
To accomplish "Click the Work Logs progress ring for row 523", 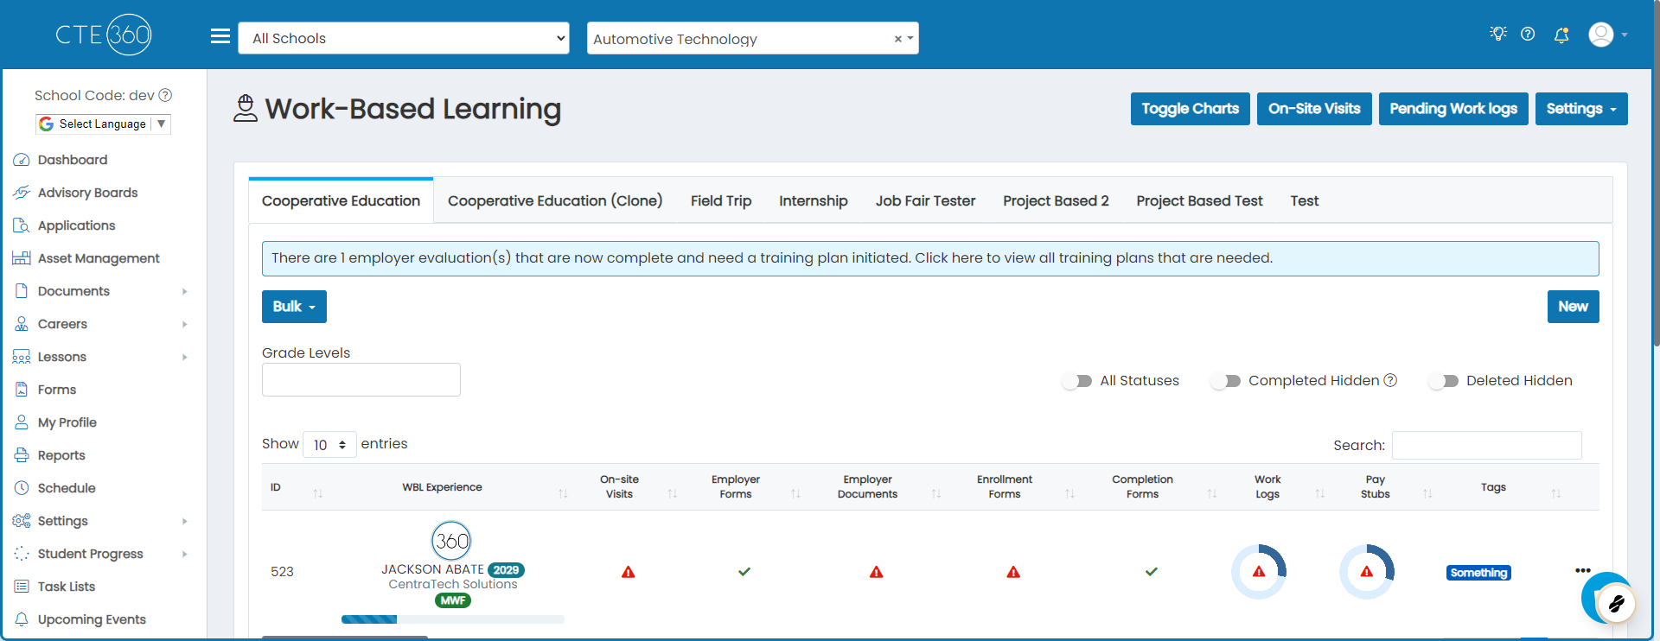I will coord(1259,571).
